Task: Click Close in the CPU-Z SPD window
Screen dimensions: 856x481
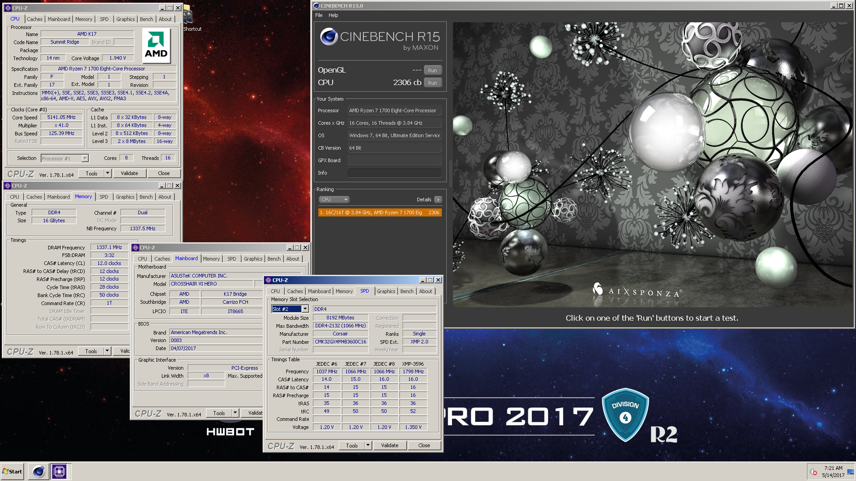Action: 424,445
